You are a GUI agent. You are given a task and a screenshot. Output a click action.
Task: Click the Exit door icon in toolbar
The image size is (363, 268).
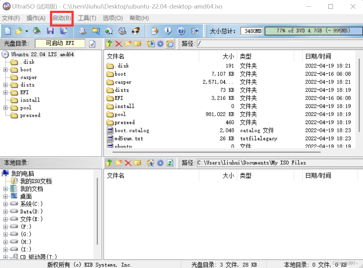[x=195, y=31]
